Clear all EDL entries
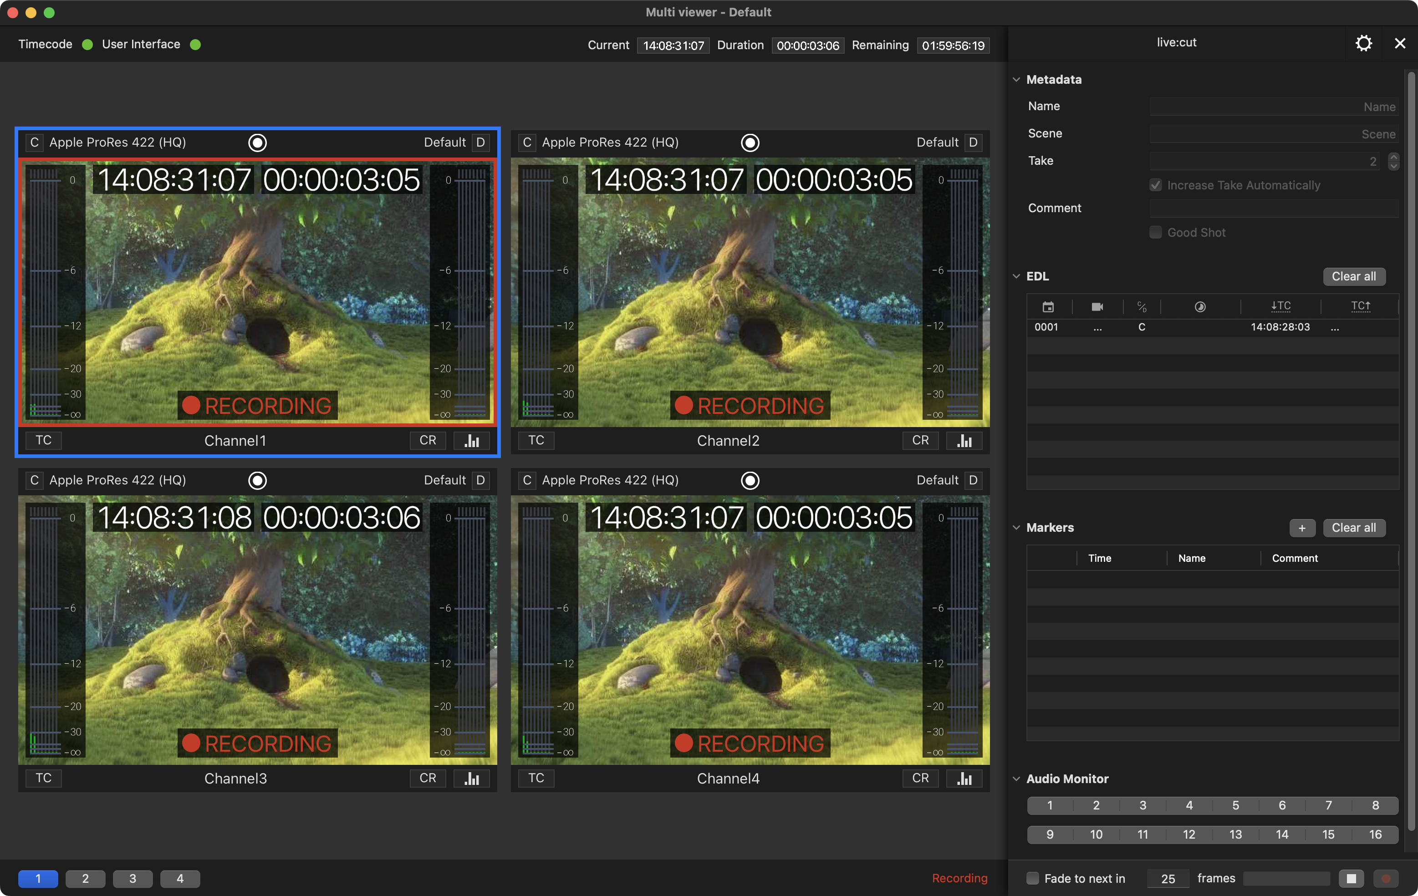The width and height of the screenshot is (1418, 896). coord(1354,277)
